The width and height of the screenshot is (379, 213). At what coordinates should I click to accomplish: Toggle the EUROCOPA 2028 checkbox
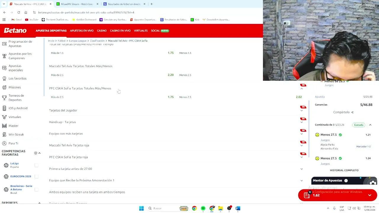(x=36, y=176)
